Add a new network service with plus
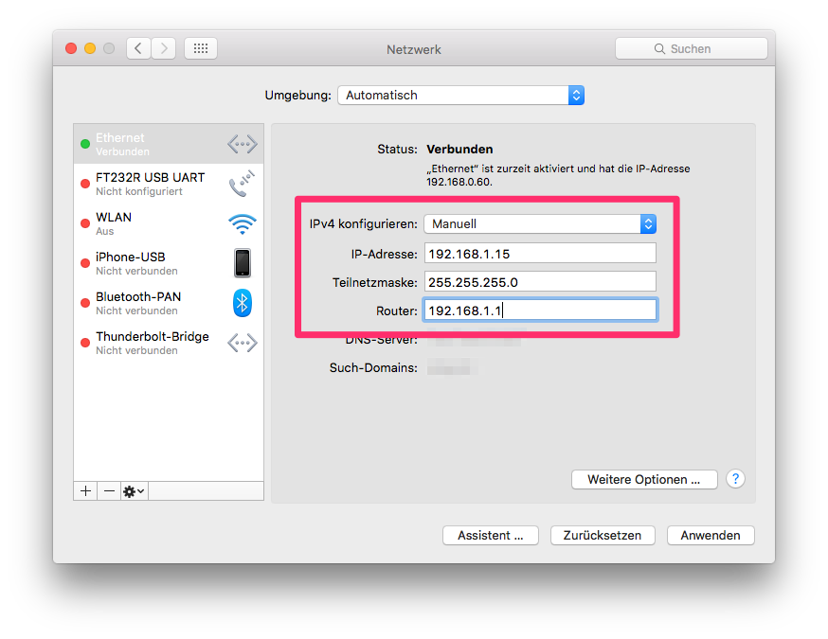The width and height of the screenshot is (828, 639). pyautogui.click(x=85, y=491)
